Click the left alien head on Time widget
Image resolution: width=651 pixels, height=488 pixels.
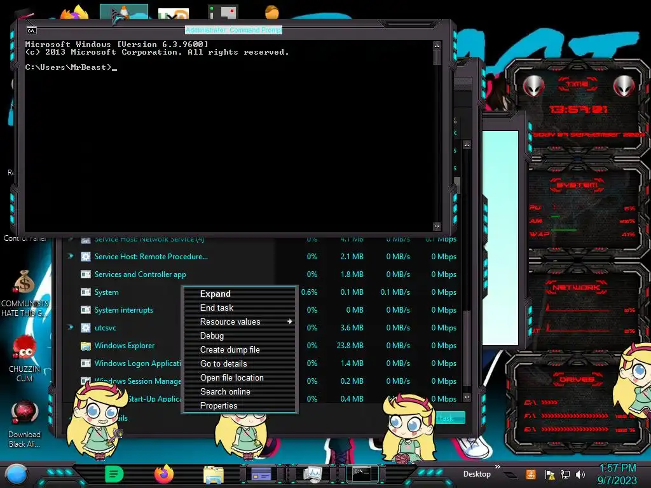click(533, 86)
